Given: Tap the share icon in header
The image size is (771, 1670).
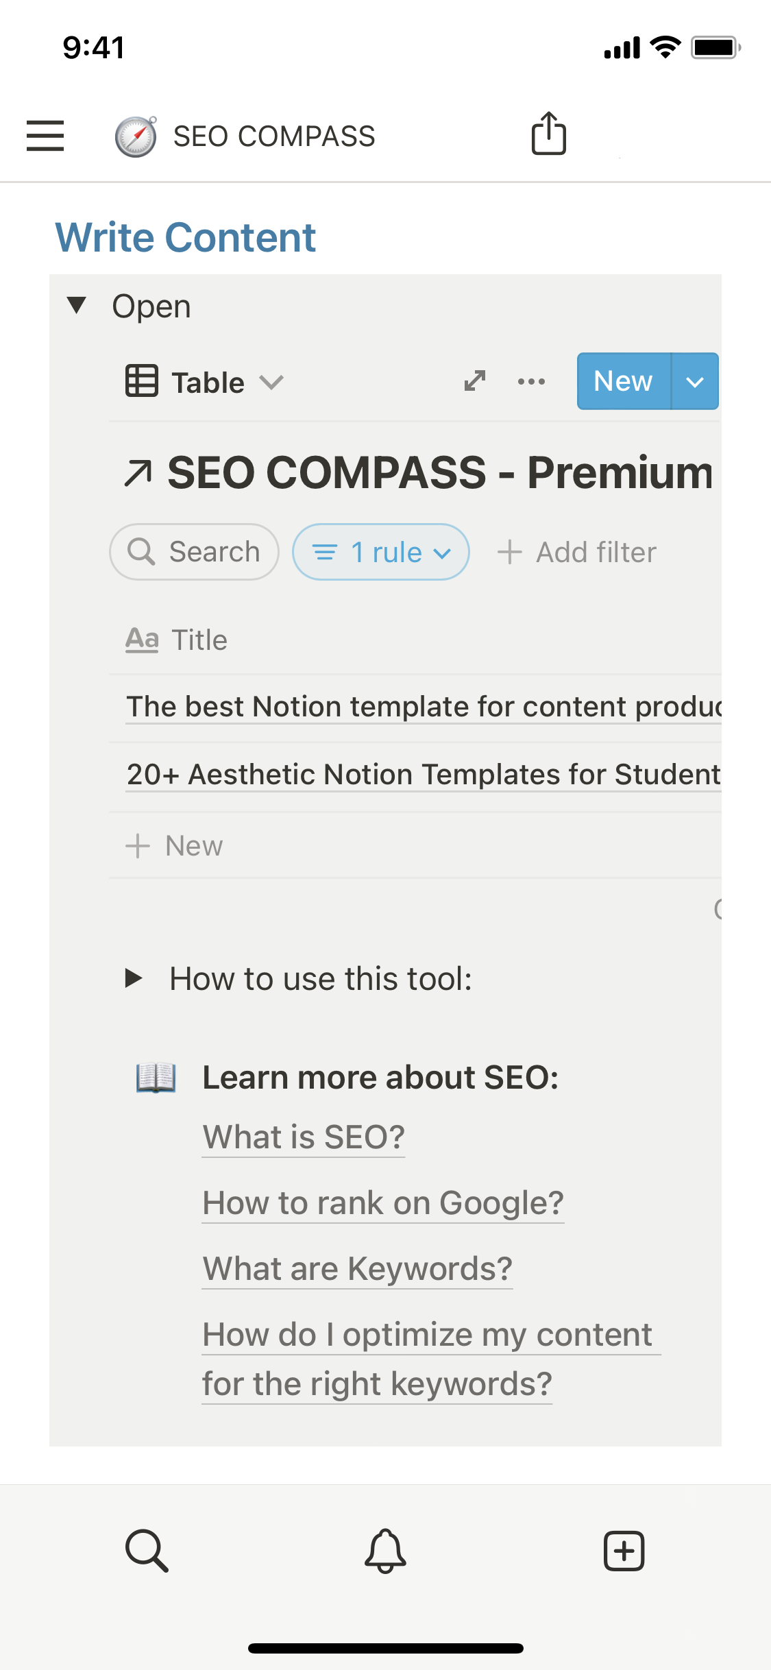Looking at the screenshot, I should click(548, 134).
